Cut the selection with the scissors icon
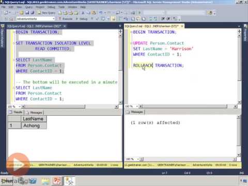248x186 pixels. tap(83, 13)
